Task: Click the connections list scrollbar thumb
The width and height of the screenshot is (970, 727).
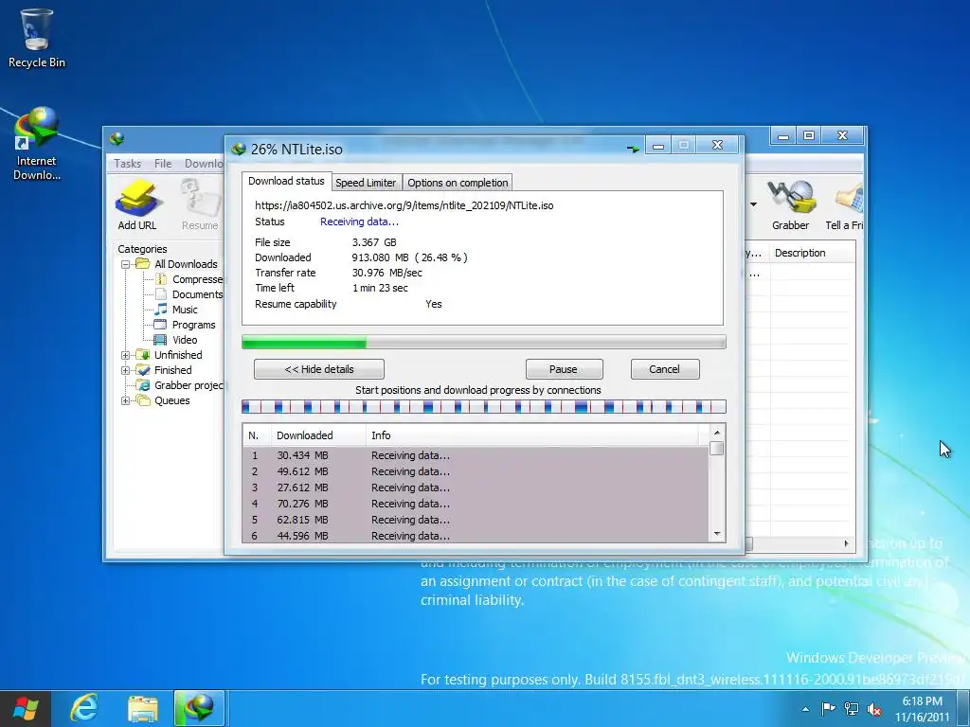Action: coord(717,448)
